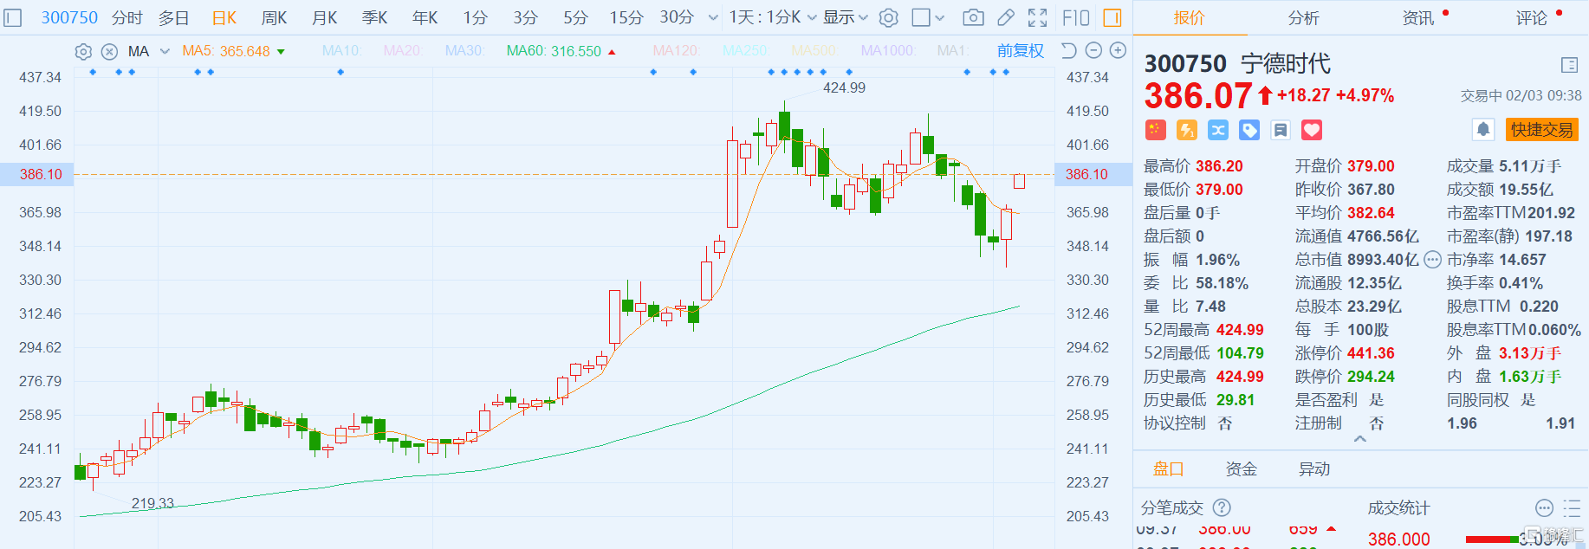Click the 219.33 low price label on chart

click(x=152, y=503)
